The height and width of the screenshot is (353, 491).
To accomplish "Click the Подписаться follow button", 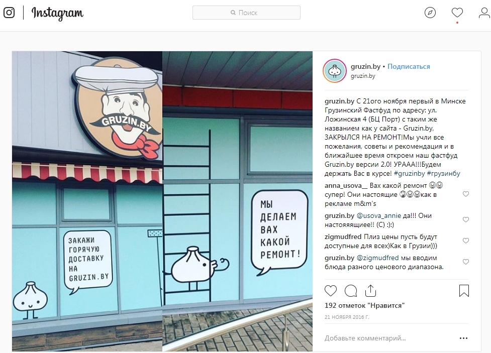I will (409, 66).
